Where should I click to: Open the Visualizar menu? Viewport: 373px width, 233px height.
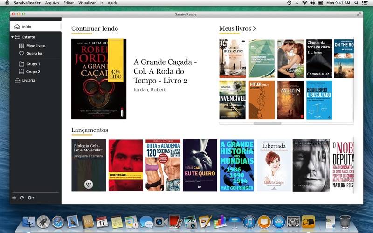(x=87, y=3)
